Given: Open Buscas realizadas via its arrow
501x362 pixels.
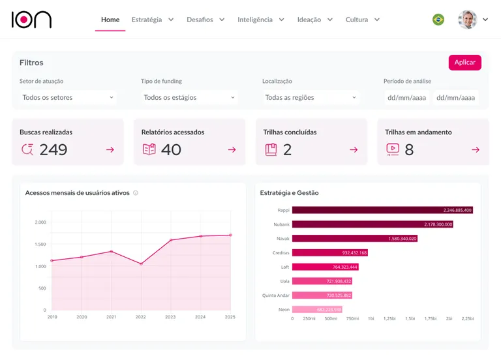Looking at the screenshot, I should coord(110,149).
